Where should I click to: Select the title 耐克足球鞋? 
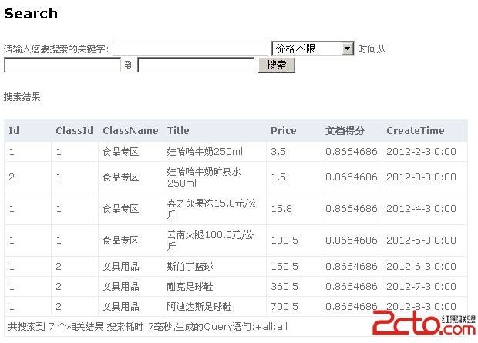(x=190, y=286)
